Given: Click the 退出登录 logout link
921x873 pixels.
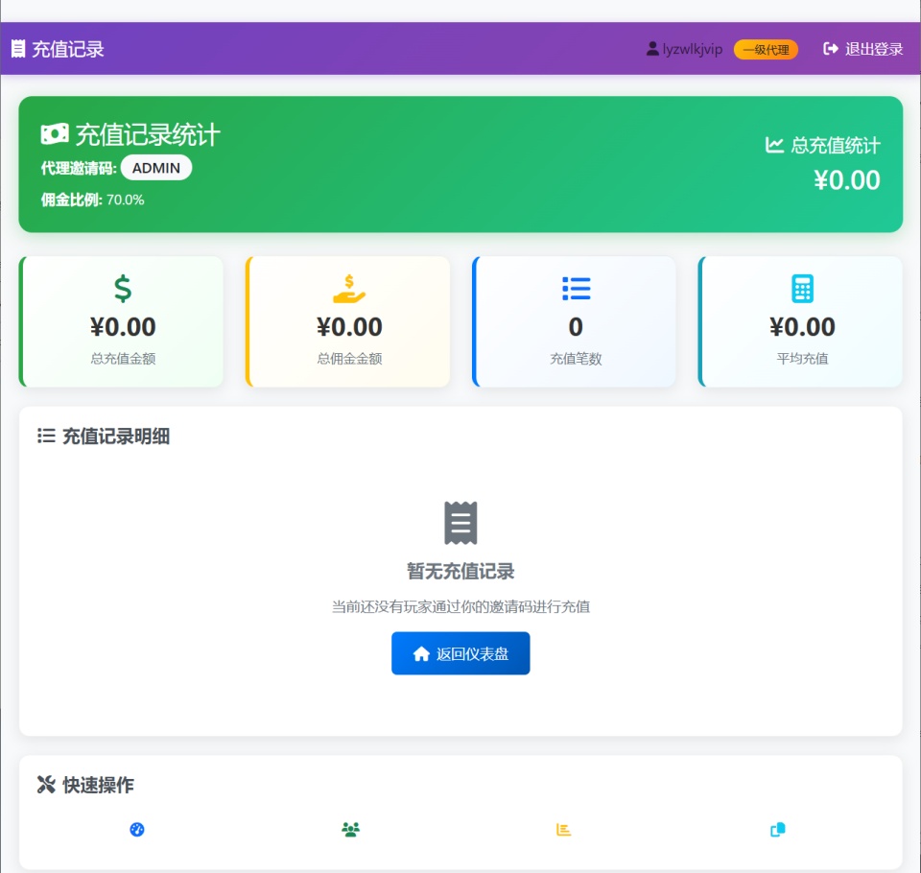Looking at the screenshot, I should click(x=863, y=49).
